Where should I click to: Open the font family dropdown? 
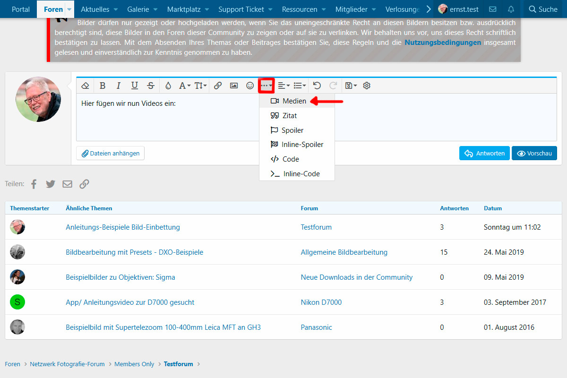(x=184, y=86)
